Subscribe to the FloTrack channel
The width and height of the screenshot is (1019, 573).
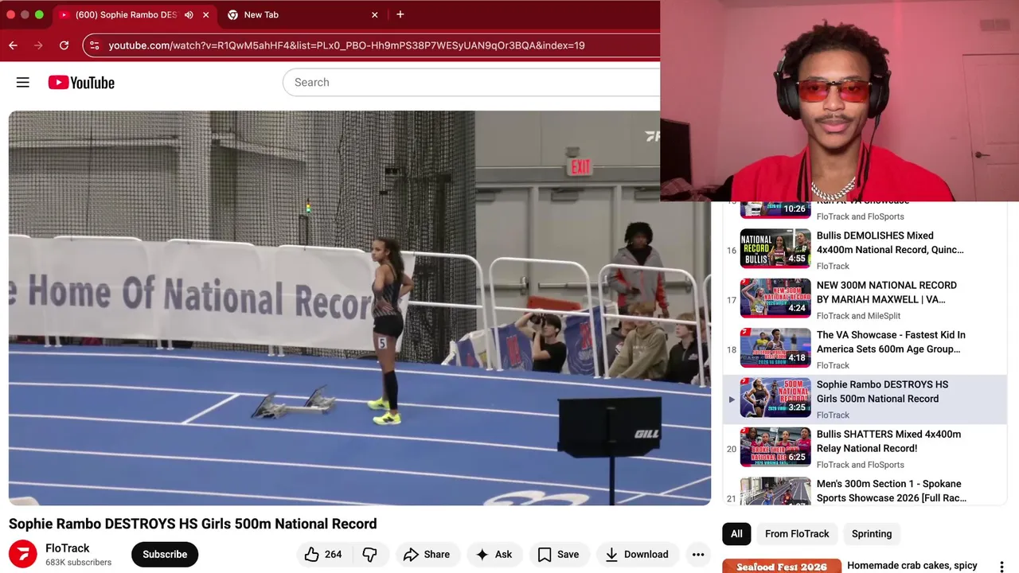click(x=165, y=555)
